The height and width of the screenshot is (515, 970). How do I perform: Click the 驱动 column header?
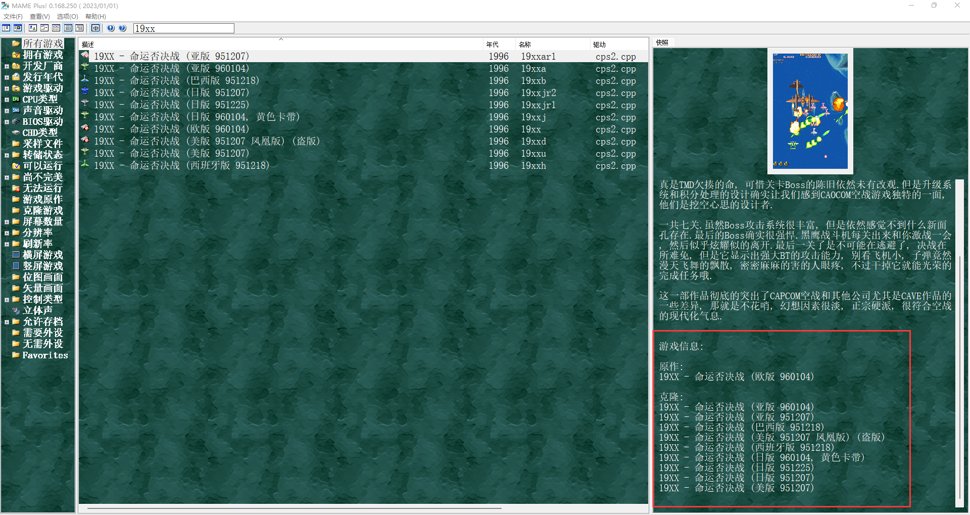[599, 44]
